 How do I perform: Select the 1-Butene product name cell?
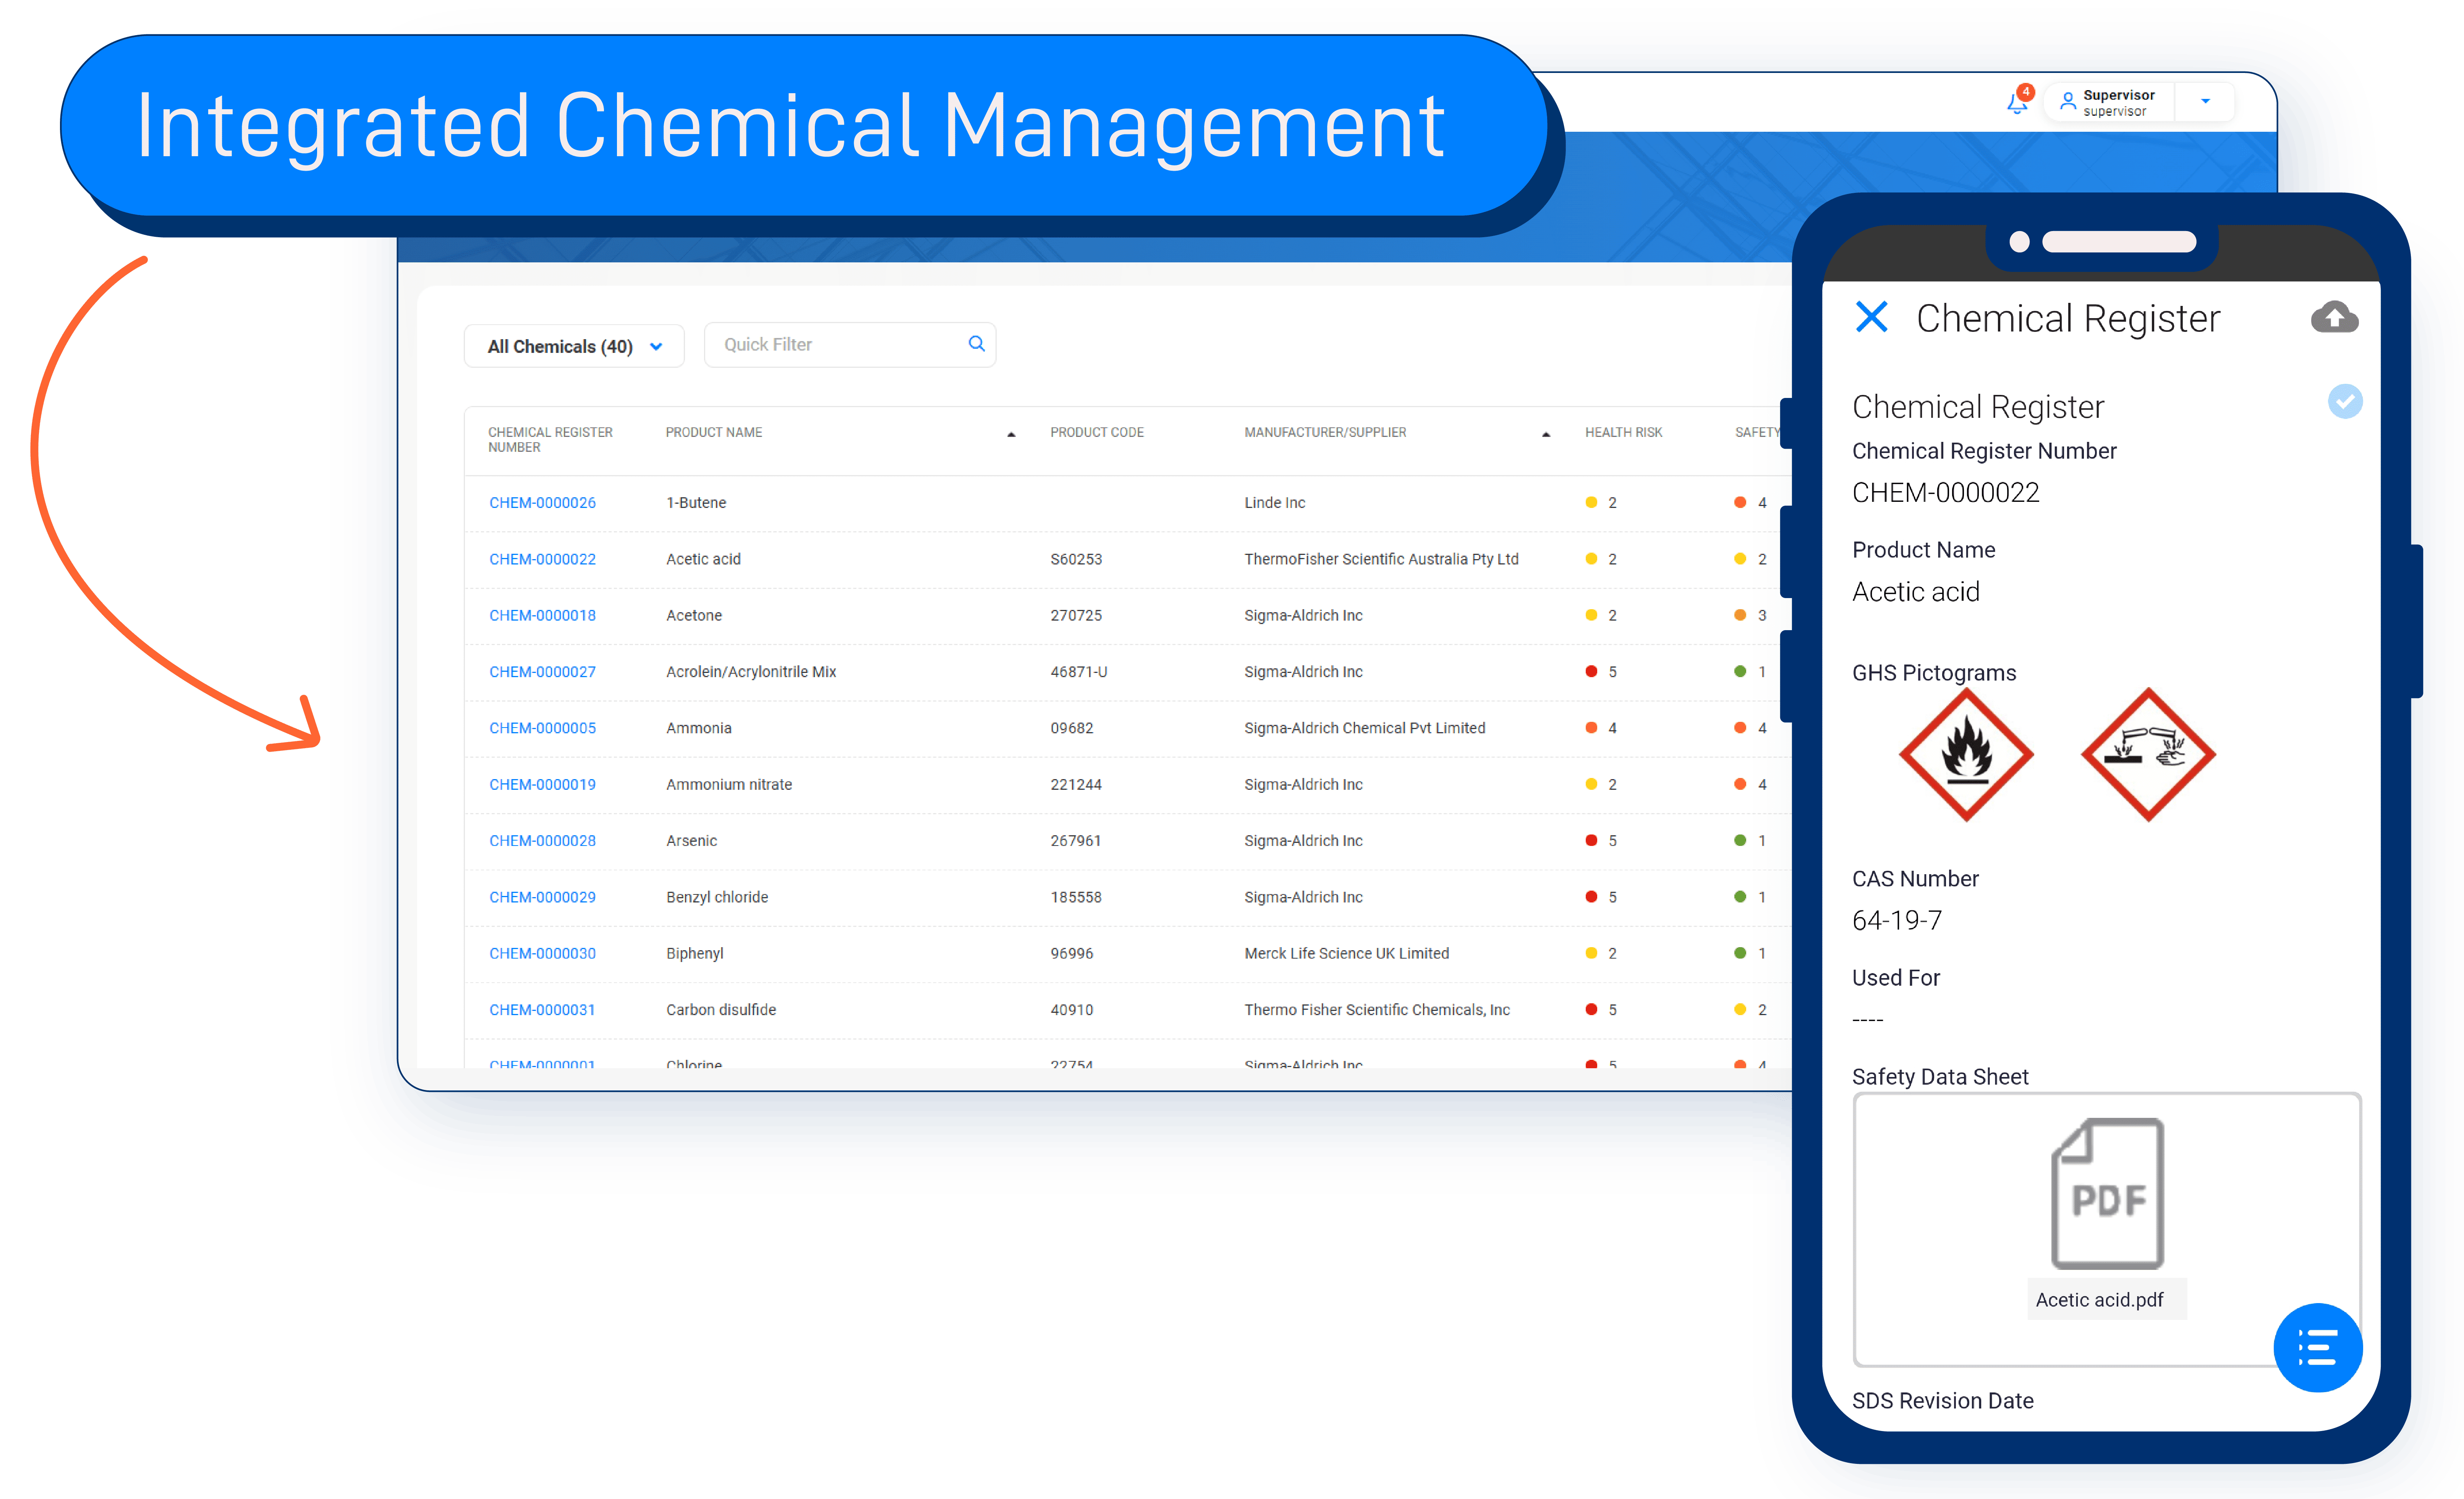tap(696, 503)
